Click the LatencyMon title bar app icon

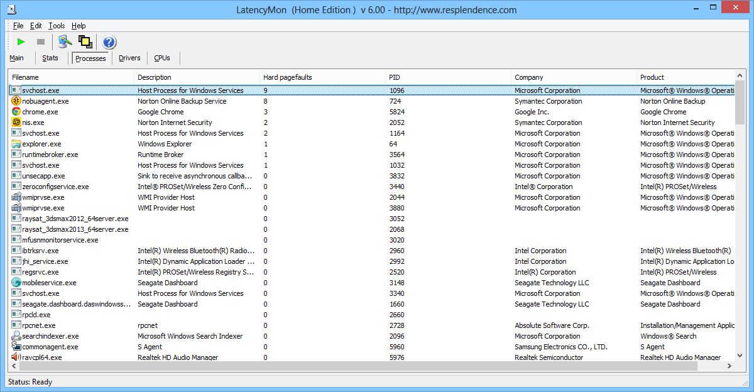11,9
